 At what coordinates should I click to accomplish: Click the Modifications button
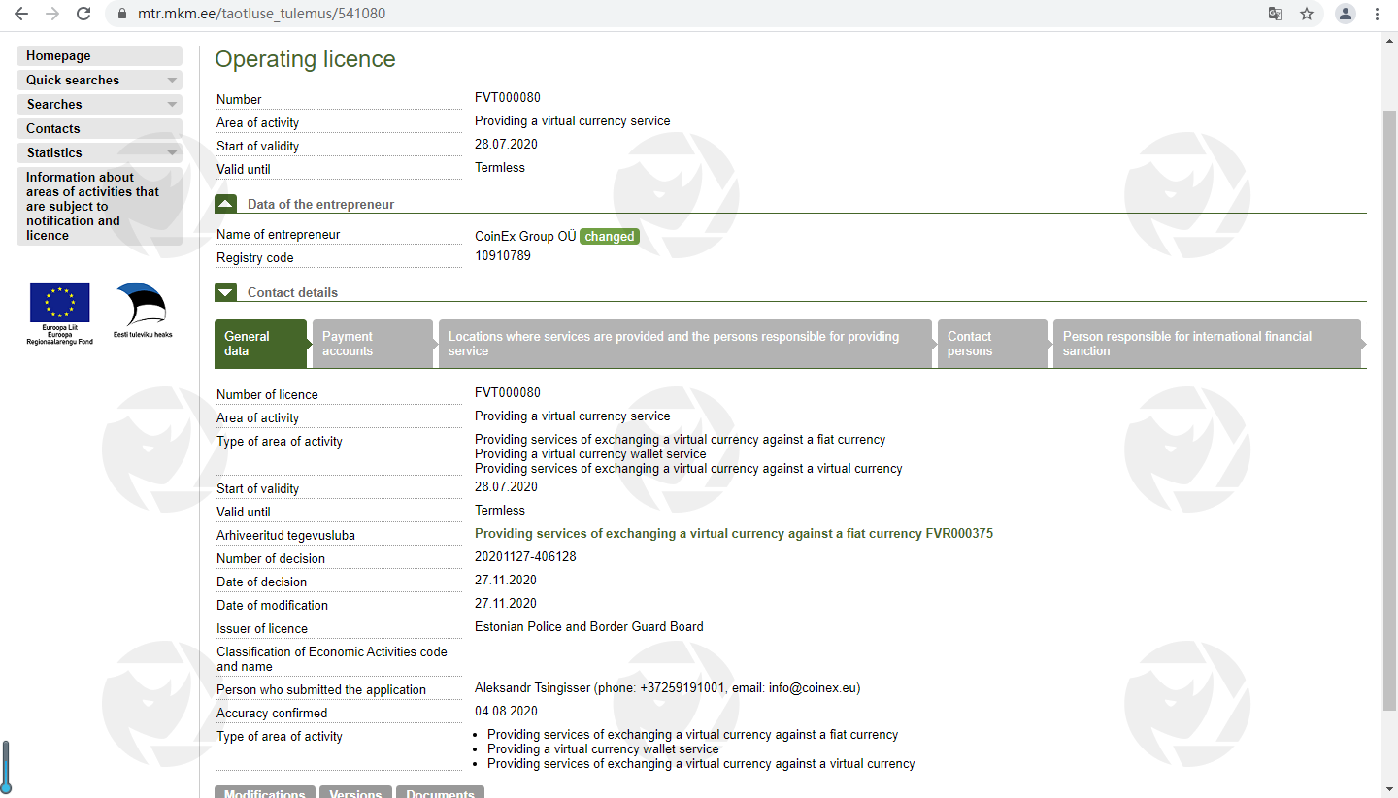click(264, 792)
